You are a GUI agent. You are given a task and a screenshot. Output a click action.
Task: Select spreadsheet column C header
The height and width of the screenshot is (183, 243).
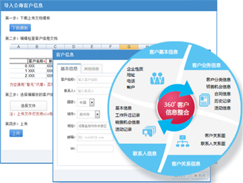click(55, 47)
